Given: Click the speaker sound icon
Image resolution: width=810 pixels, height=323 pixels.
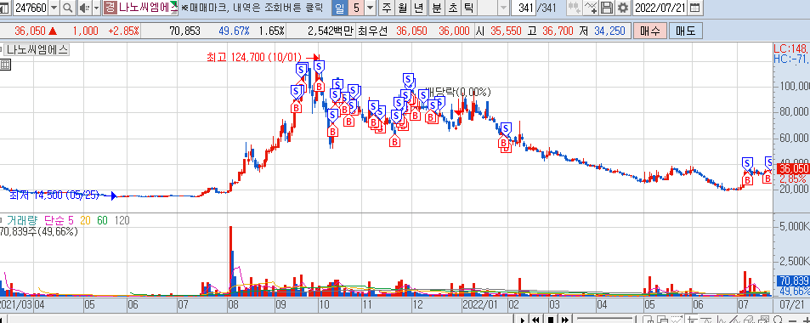Looking at the screenshot, I should pyautogui.click(x=84, y=8).
